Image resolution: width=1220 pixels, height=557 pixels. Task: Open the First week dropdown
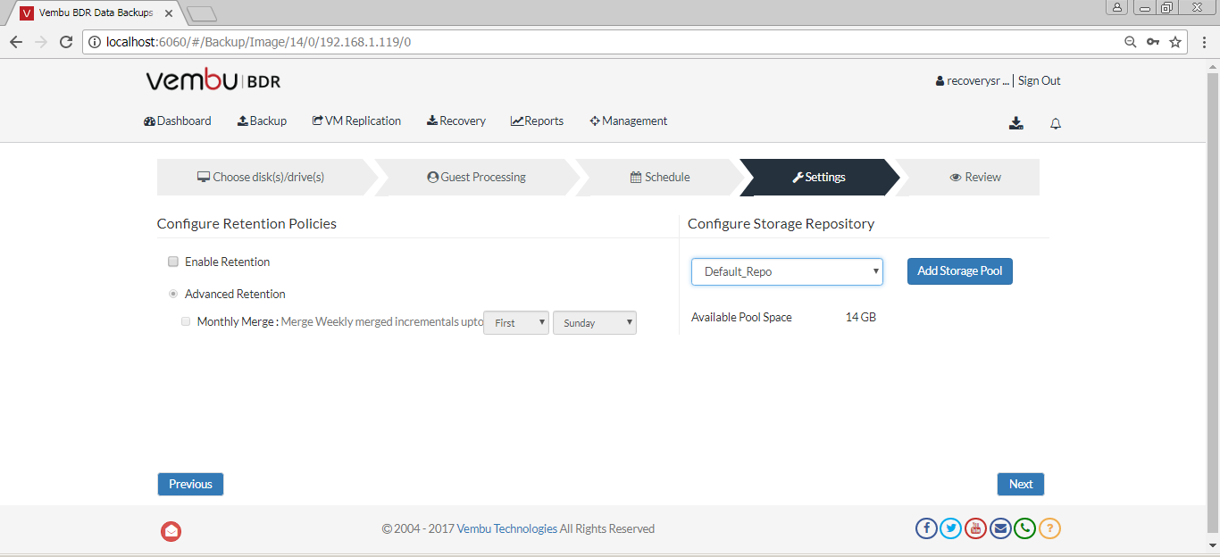(516, 322)
